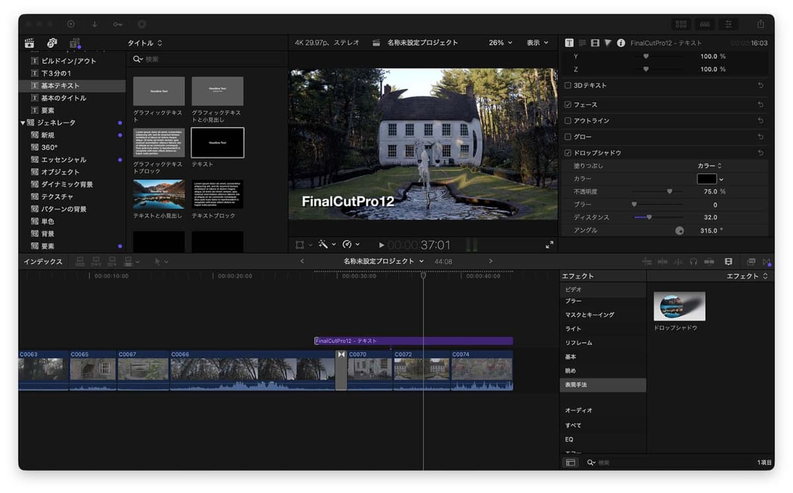
Task: Toggle the solo headphones icon
Action: 693,262
